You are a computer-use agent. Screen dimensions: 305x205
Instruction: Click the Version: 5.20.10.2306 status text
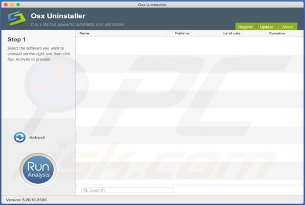(26, 200)
